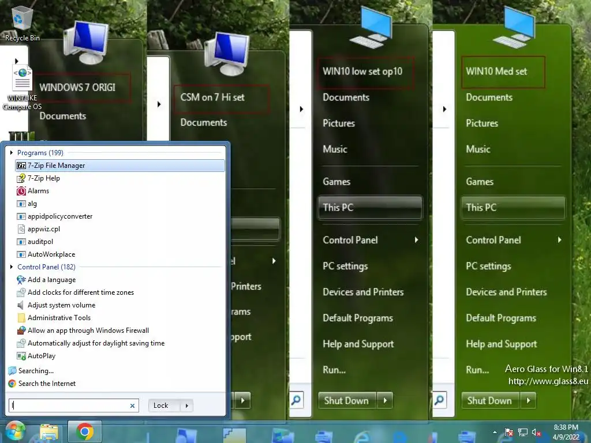Click the Windows Start orb
591x443 pixels.
click(x=15, y=431)
